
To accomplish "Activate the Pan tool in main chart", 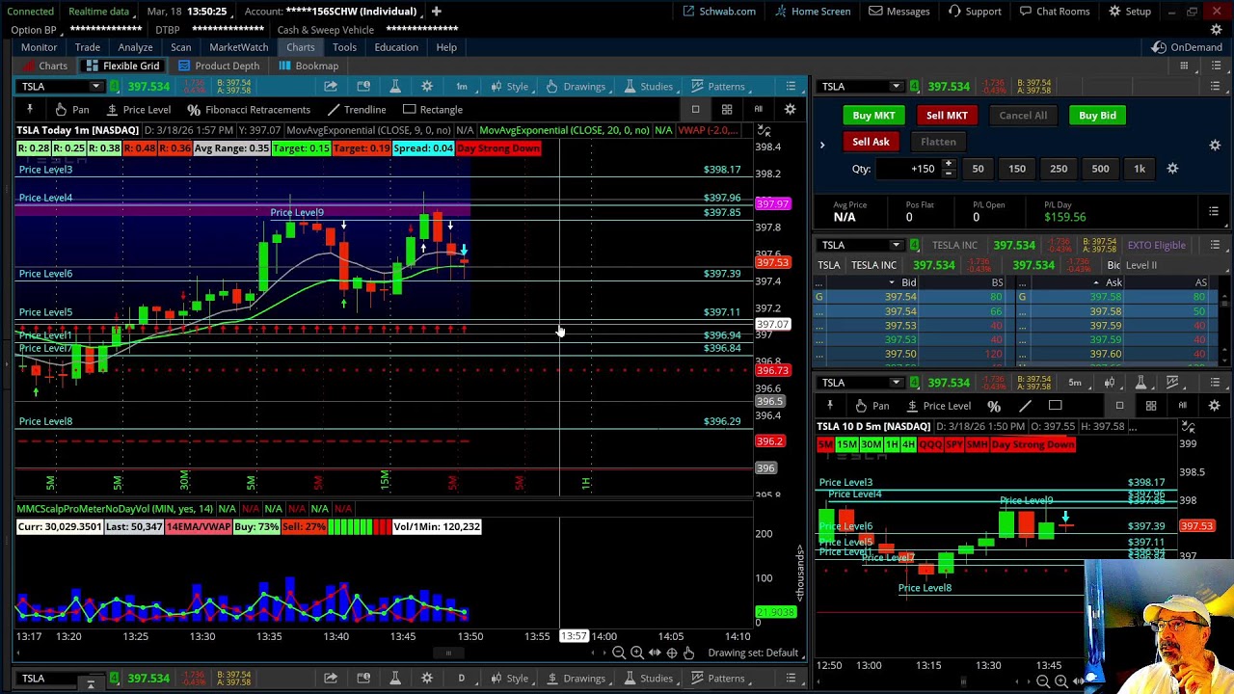I will 71,110.
